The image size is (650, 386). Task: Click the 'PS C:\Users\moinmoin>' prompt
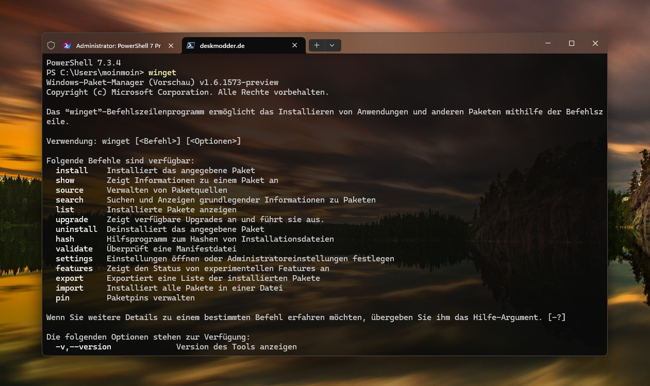point(95,73)
